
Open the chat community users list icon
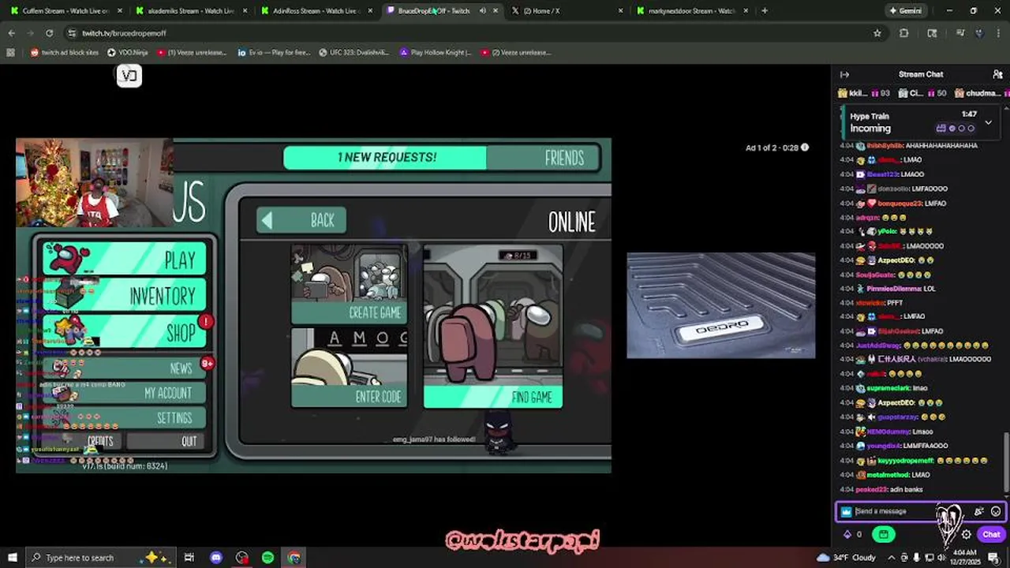tap(997, 74)
